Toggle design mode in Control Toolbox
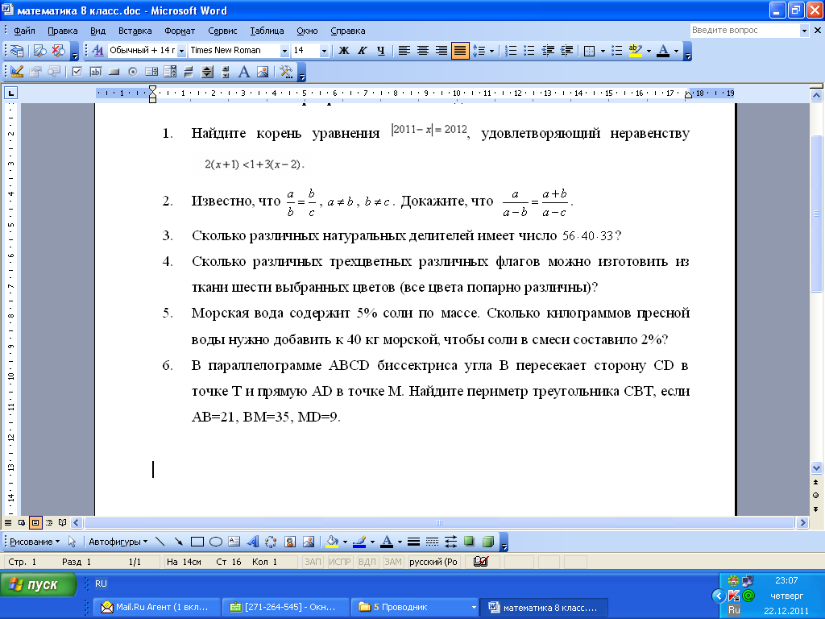Image resolution: width=825 pixels, height=619 pixels. (17, 72)
